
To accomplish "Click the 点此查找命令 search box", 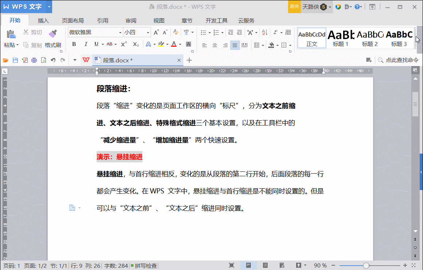I will pos(399,60).
